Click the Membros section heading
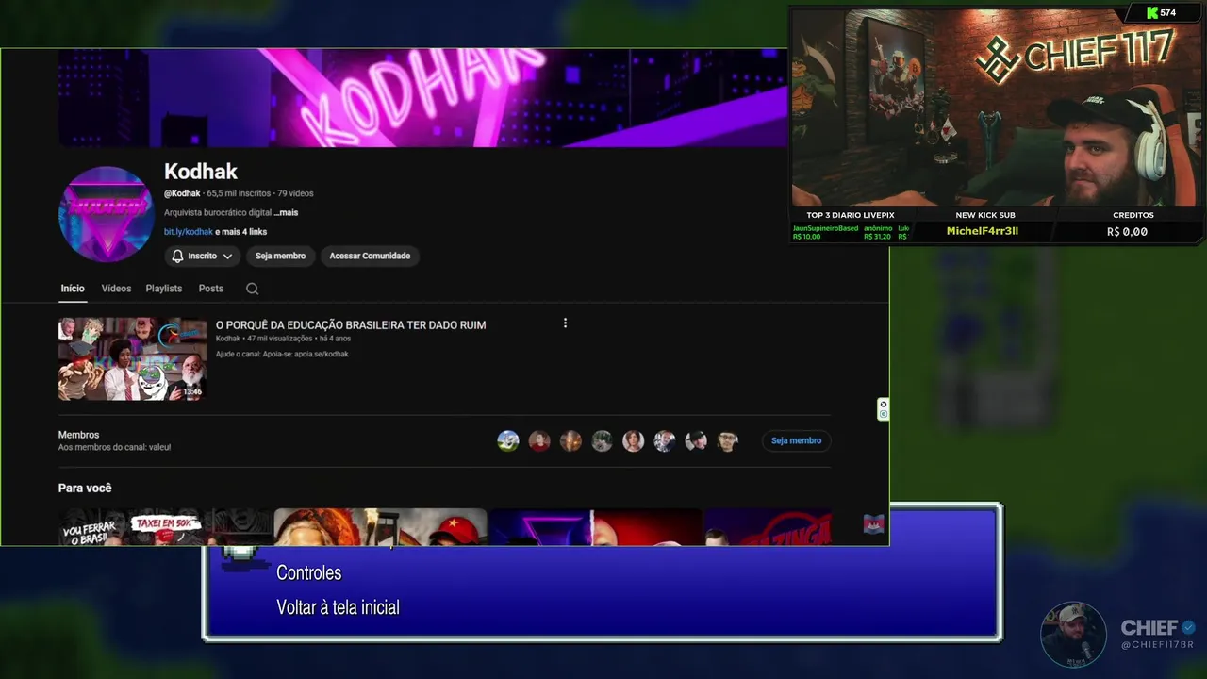Screen dimensions: 1207x679 (78, 435)
